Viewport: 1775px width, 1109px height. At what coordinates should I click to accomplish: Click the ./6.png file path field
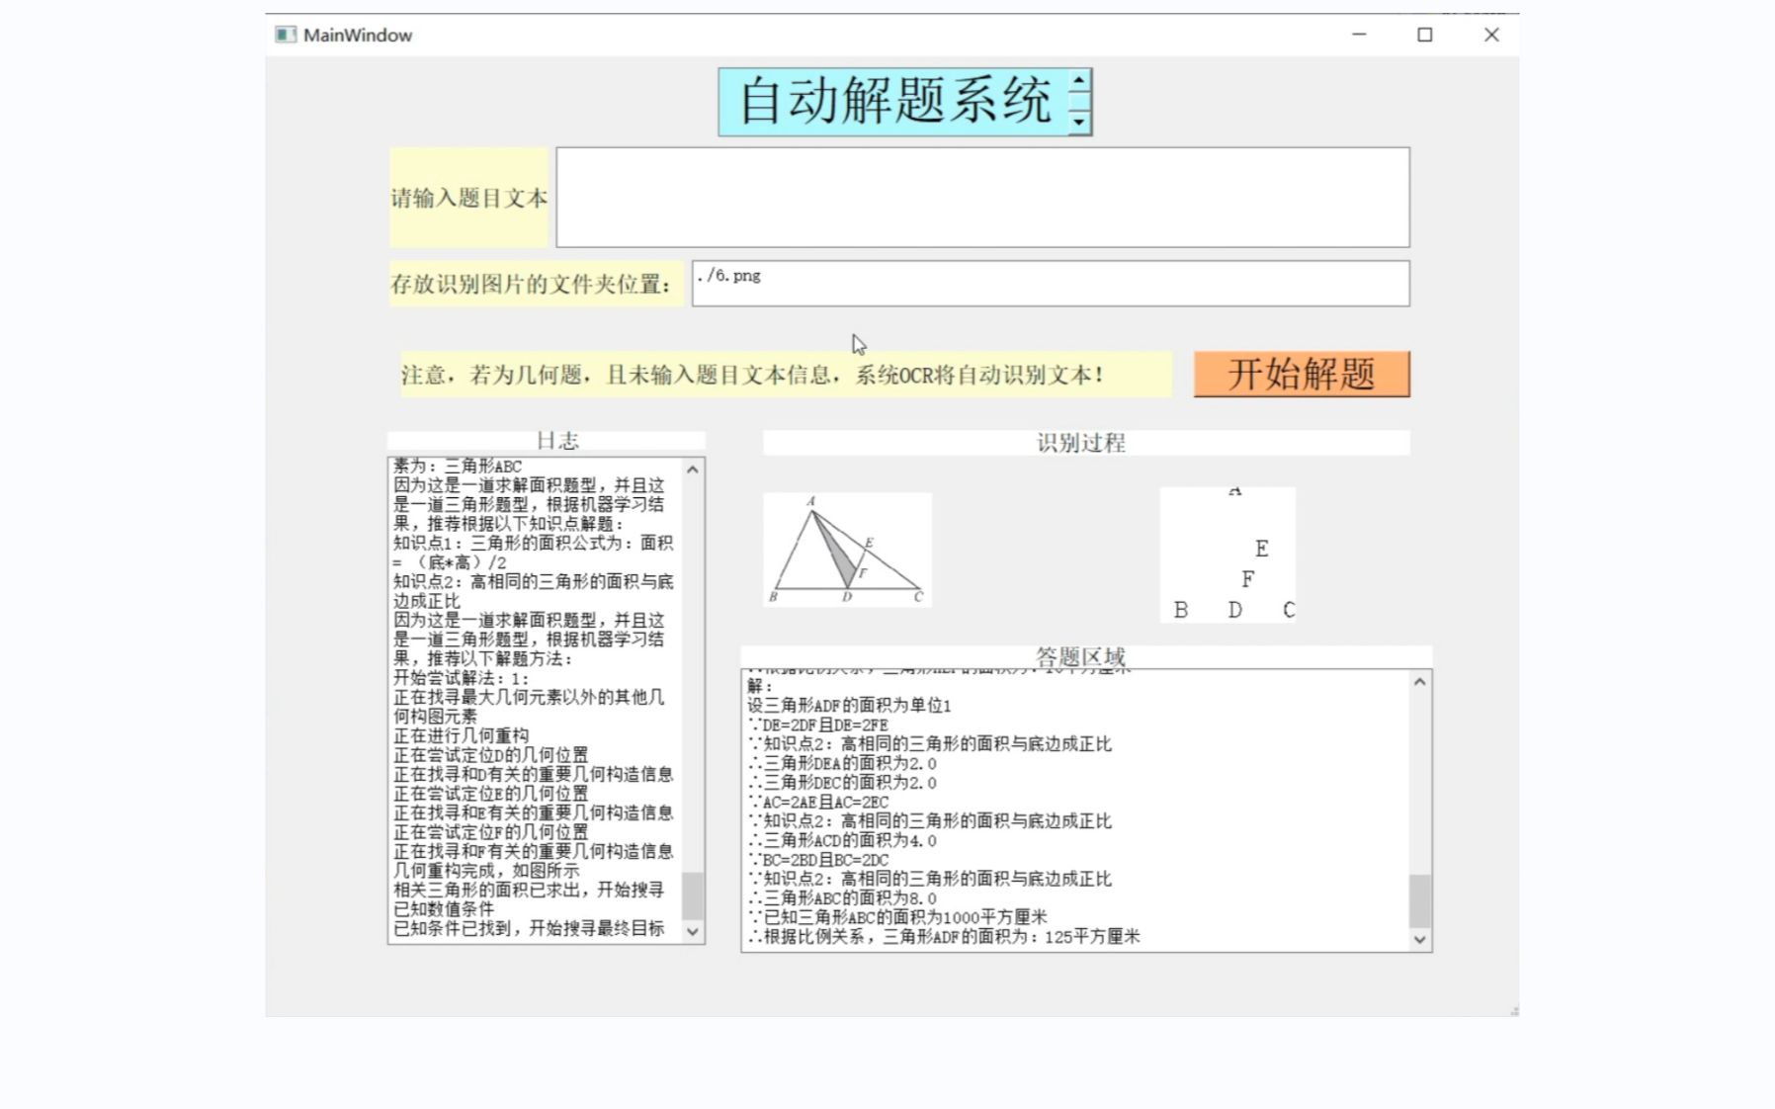pos(1051,284)
